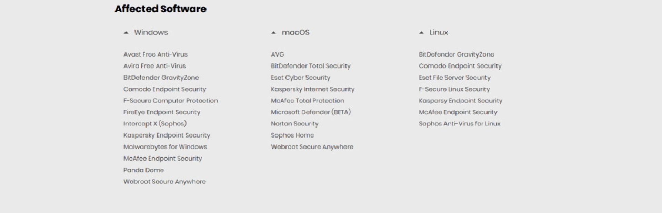Viewport: 662px width, 213px height.
Task: Open Eset Cyber Security entry
Action: point(301,78)
